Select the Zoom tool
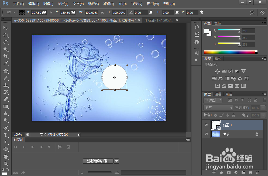 click(6, 164)
